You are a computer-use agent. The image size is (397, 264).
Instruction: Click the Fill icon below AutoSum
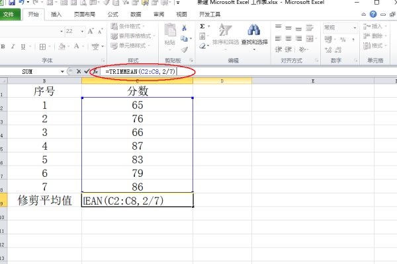click(202, 36)
